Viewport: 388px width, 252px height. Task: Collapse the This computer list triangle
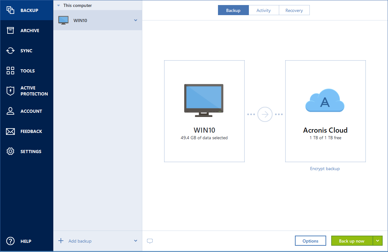tap(58, 5)
